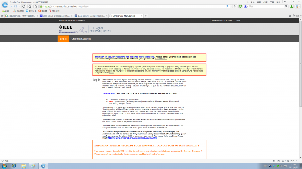Expand the screenshot tool dropdown arrow

click(300, 6)
